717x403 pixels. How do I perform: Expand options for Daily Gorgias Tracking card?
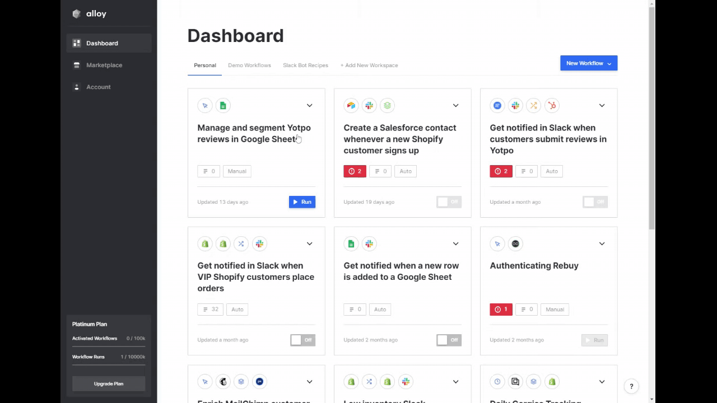coord(602,382)
